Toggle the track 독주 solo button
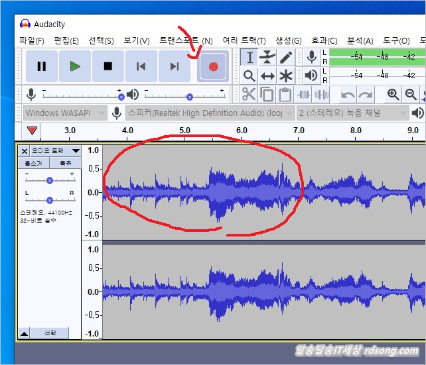The image size is (426, 365). pos(65,163)
